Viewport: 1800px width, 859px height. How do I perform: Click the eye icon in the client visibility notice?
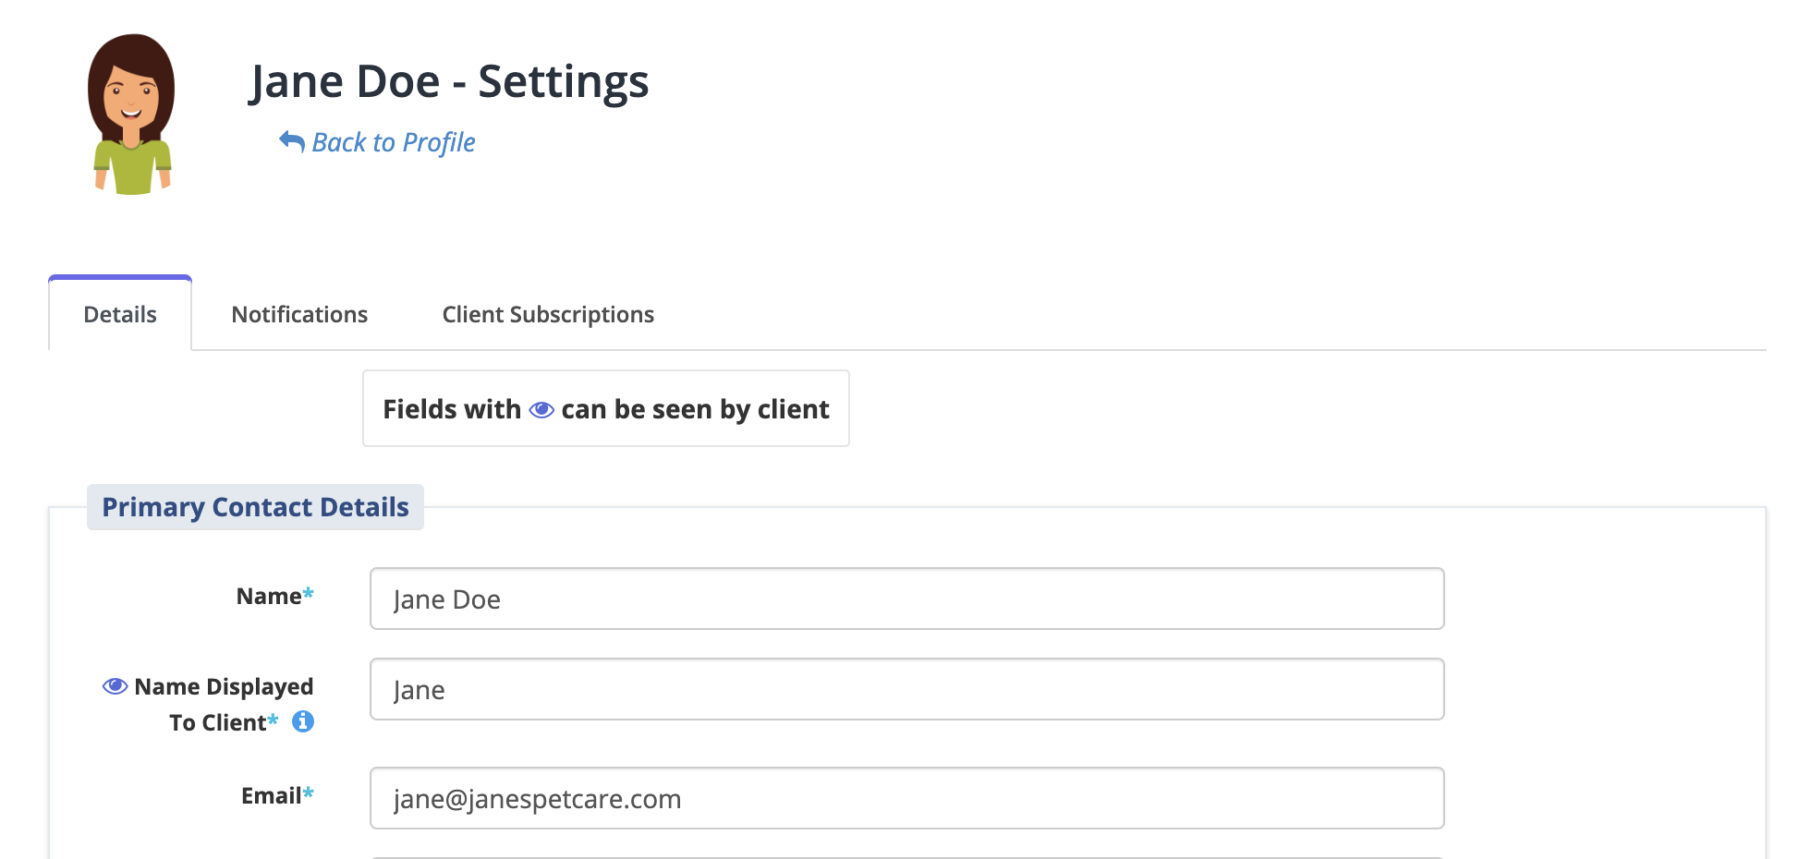pos(541,409)
